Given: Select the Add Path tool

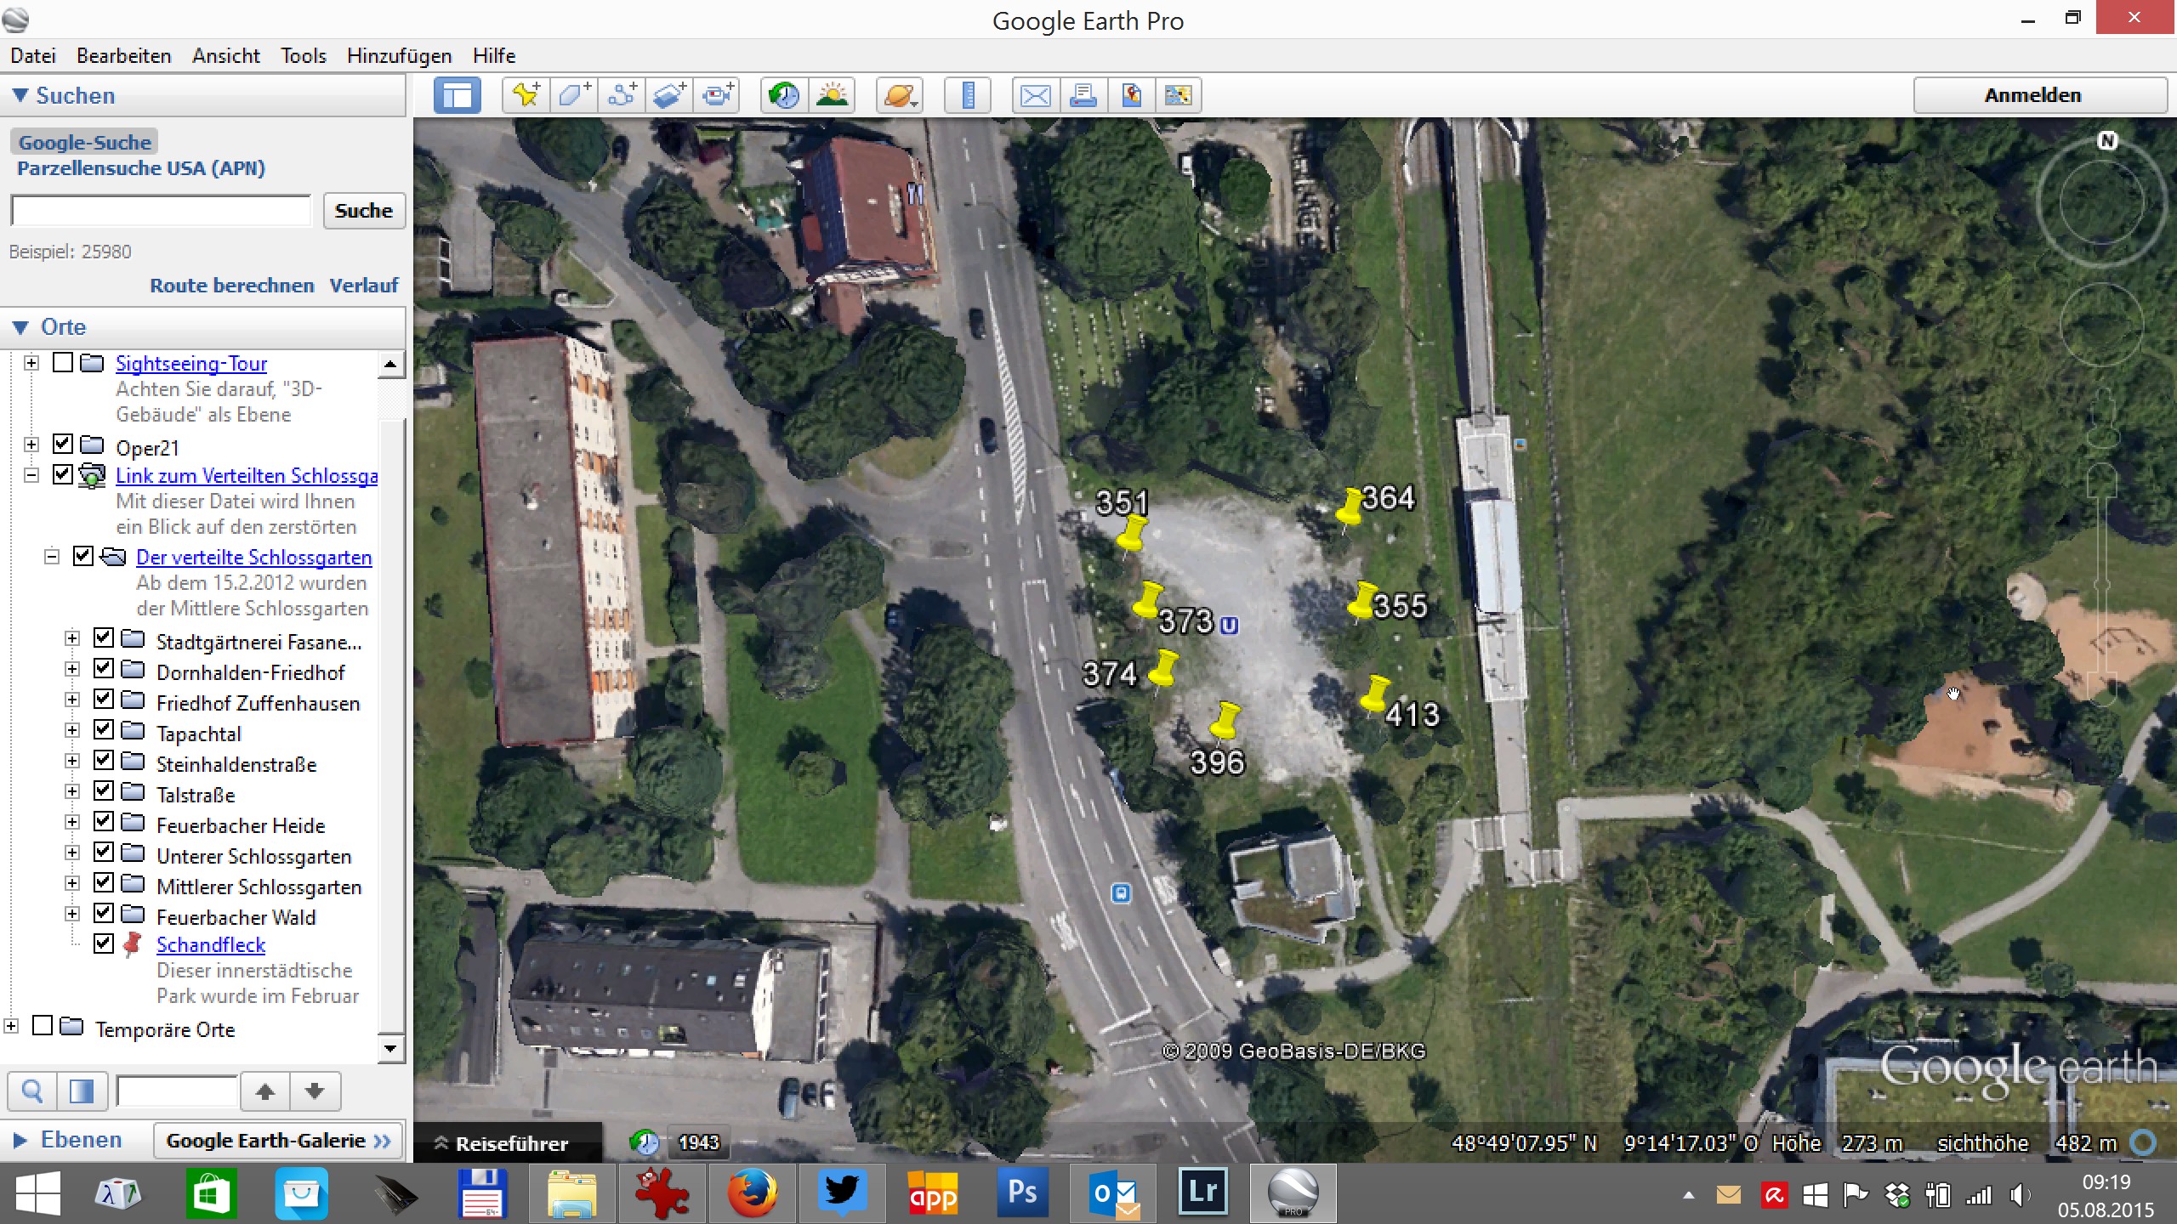Looking at the screenshot, I should 622,95.
